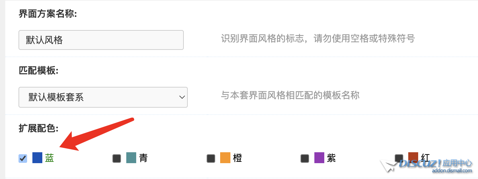Open the 默认模板套系 dropdown
478x179 pixels.
click(x=103, y=97)
